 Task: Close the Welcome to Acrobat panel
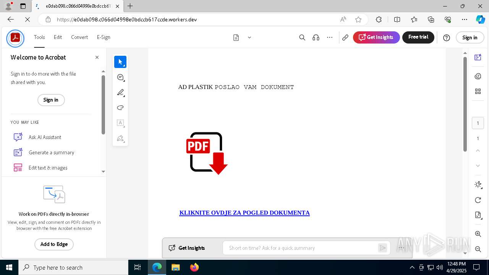pos(97,57)
